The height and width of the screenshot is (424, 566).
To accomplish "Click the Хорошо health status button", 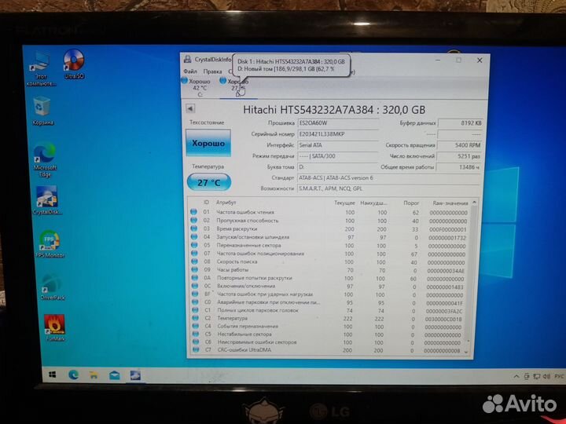I will pos(208,144).
